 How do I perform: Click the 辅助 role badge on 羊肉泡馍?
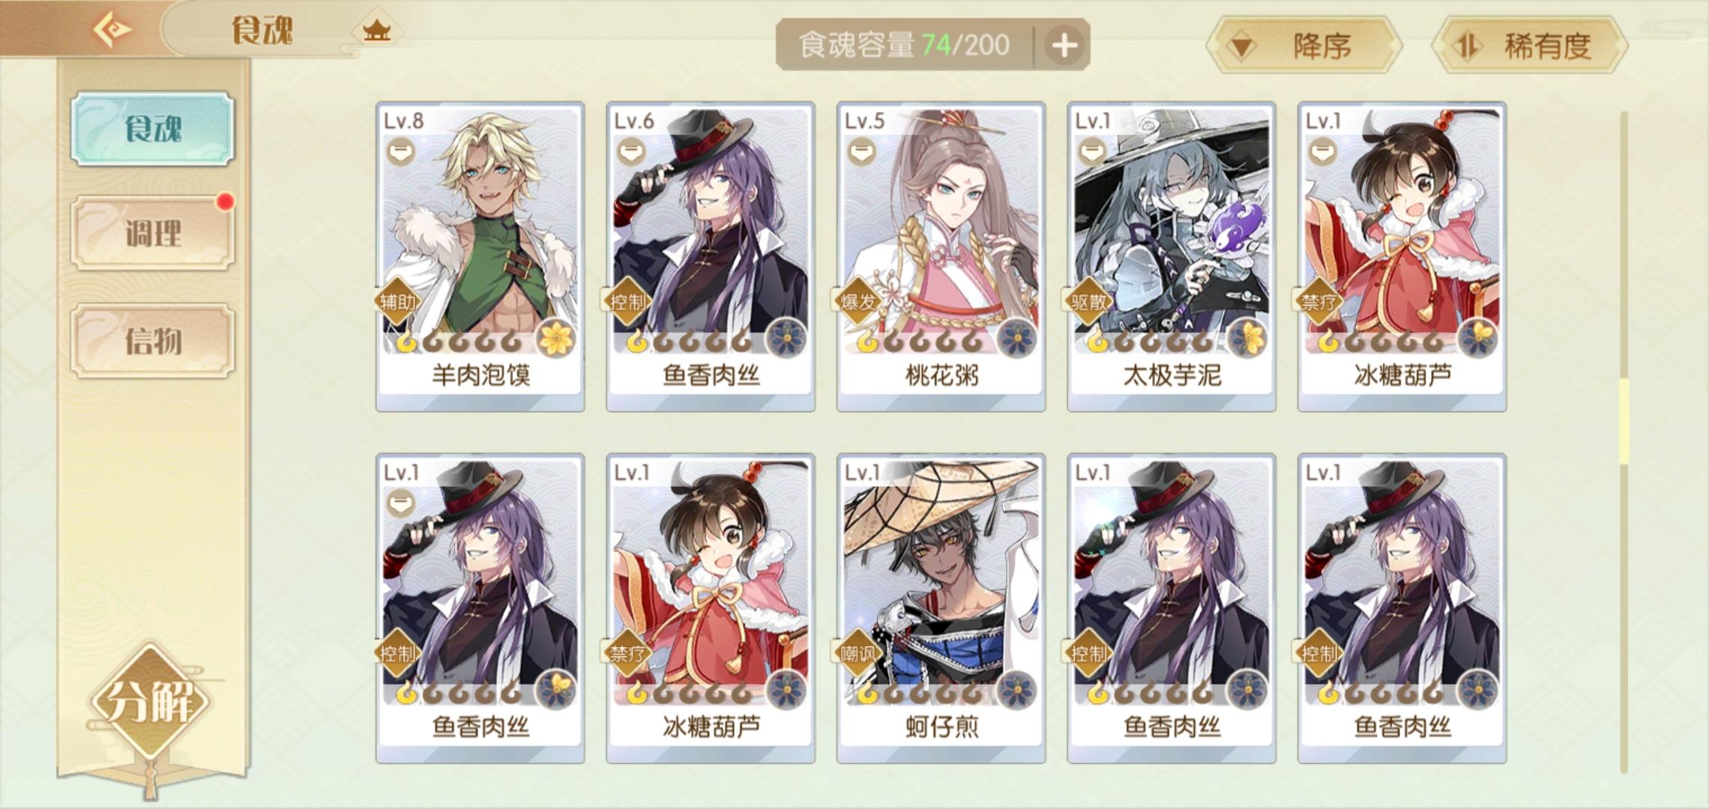397,302
